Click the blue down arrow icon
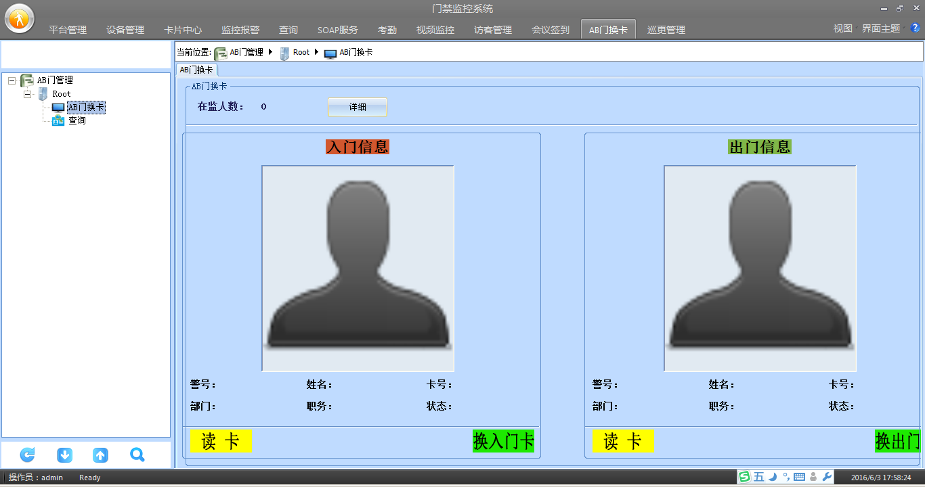The height and width of the screenshot is (487, 925). pyautogui.click(x=64, y=455)
